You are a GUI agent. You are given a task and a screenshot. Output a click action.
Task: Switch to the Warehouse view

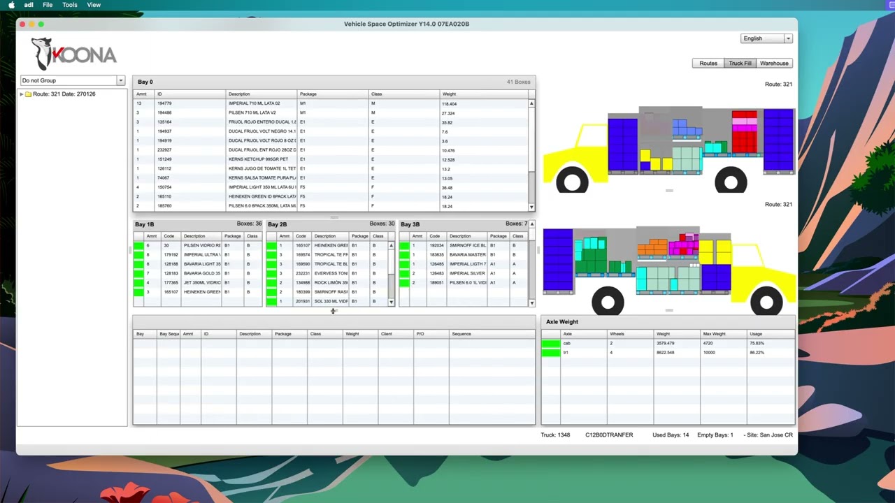(x=774, y=64)
